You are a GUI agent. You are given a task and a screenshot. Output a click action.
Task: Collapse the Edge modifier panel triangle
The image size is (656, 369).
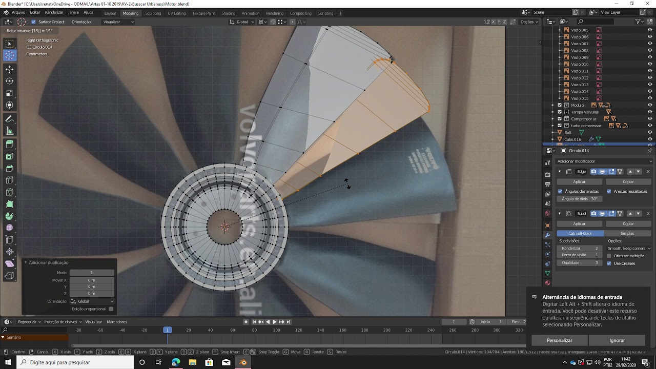pyautogui.click(x=559, y=171)
